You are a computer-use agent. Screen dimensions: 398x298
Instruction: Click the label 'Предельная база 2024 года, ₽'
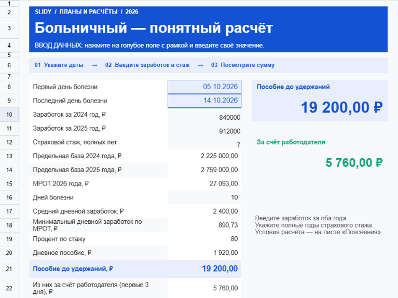point(77,156)
